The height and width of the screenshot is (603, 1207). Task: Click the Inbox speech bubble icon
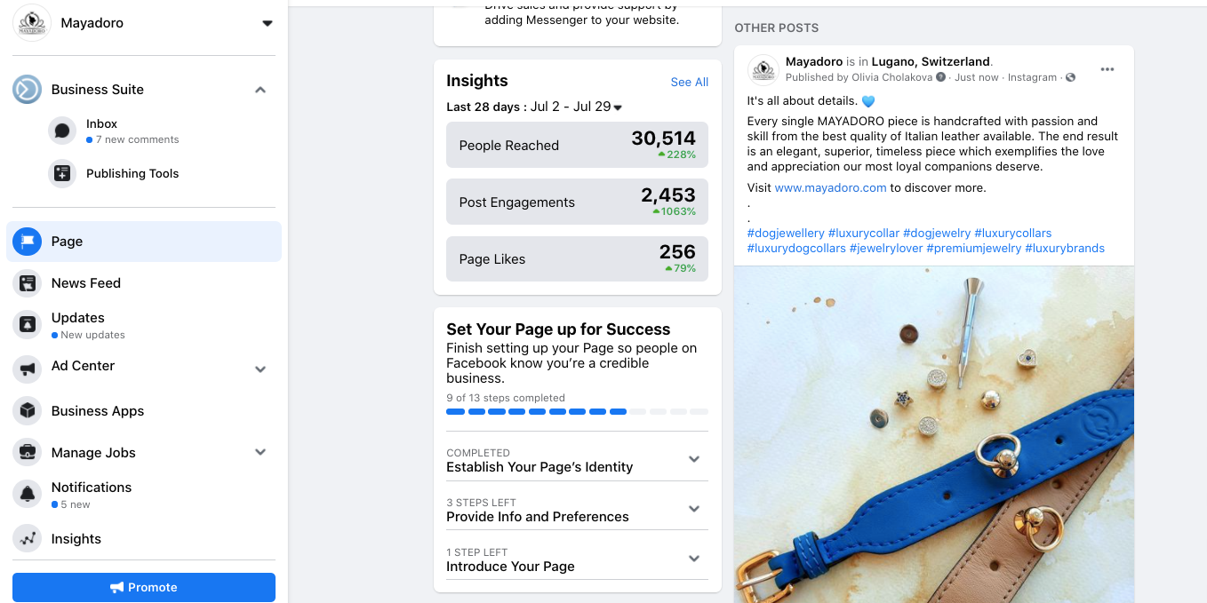[62, 131]
